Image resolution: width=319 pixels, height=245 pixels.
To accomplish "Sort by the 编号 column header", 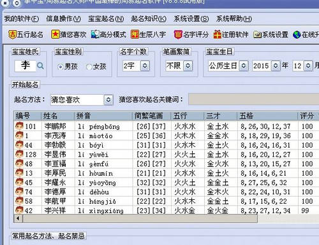I will click(27, 116).
